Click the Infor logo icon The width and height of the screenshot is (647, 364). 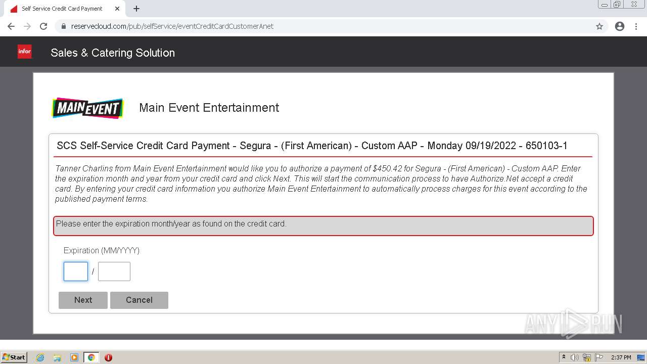pos(24,52)
